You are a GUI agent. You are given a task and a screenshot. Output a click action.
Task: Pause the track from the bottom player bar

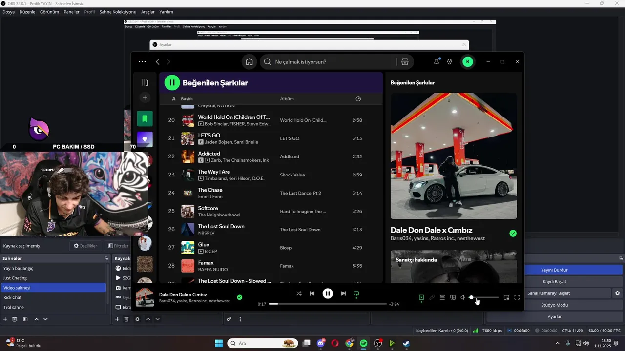click(x=328, y=293)
